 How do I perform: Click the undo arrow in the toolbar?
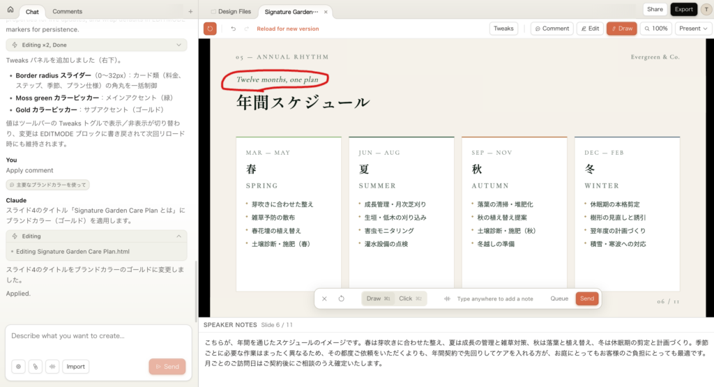coord(233,29)
